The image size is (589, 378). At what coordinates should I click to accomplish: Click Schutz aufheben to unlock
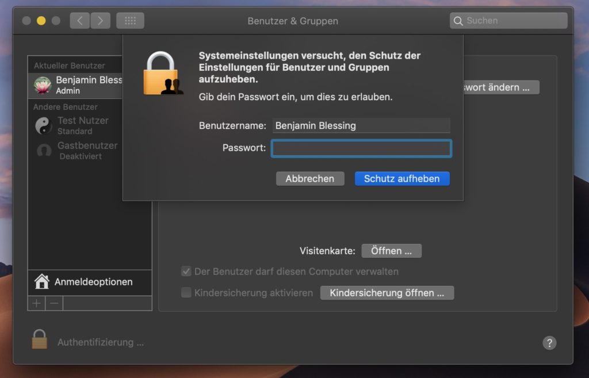click(x=402, y=178)
